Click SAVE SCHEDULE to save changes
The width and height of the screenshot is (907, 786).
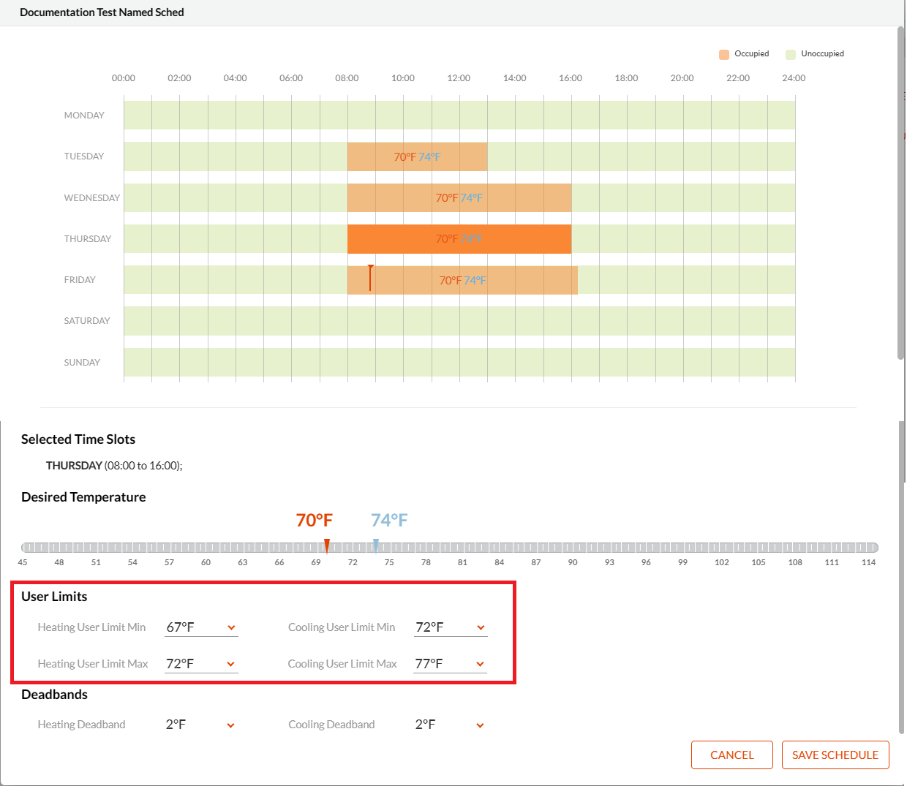coord(835,755)
